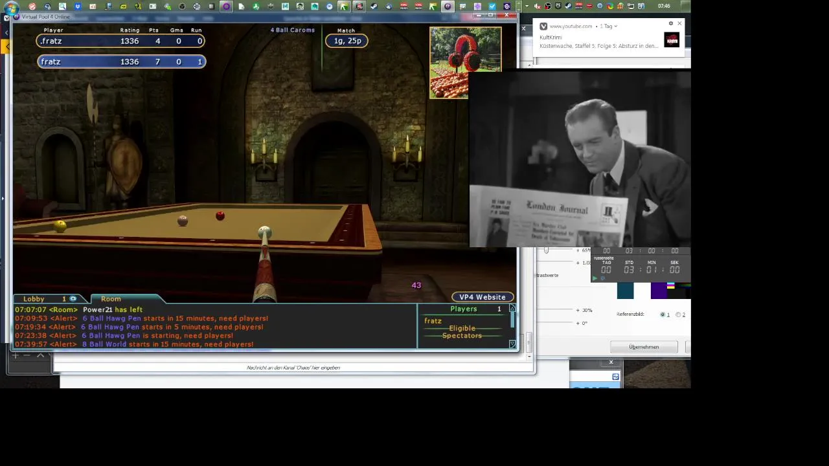Dismiss the YouTube notification
The height and width of the screenshot is (466, 829).
click(x=679, y=24)
